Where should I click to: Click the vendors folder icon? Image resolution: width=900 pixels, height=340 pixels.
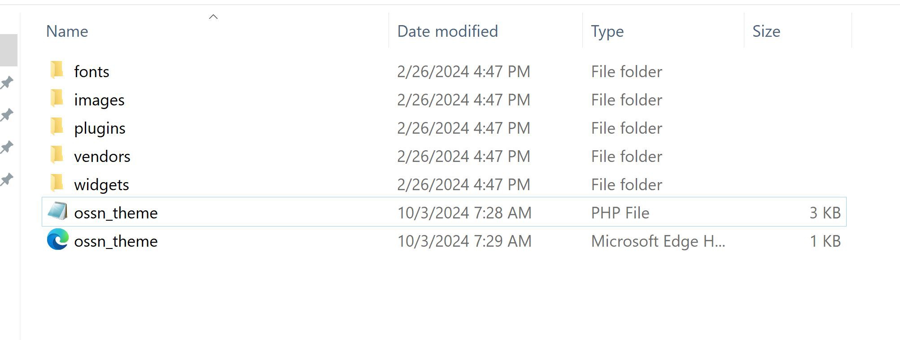(57, 156)
